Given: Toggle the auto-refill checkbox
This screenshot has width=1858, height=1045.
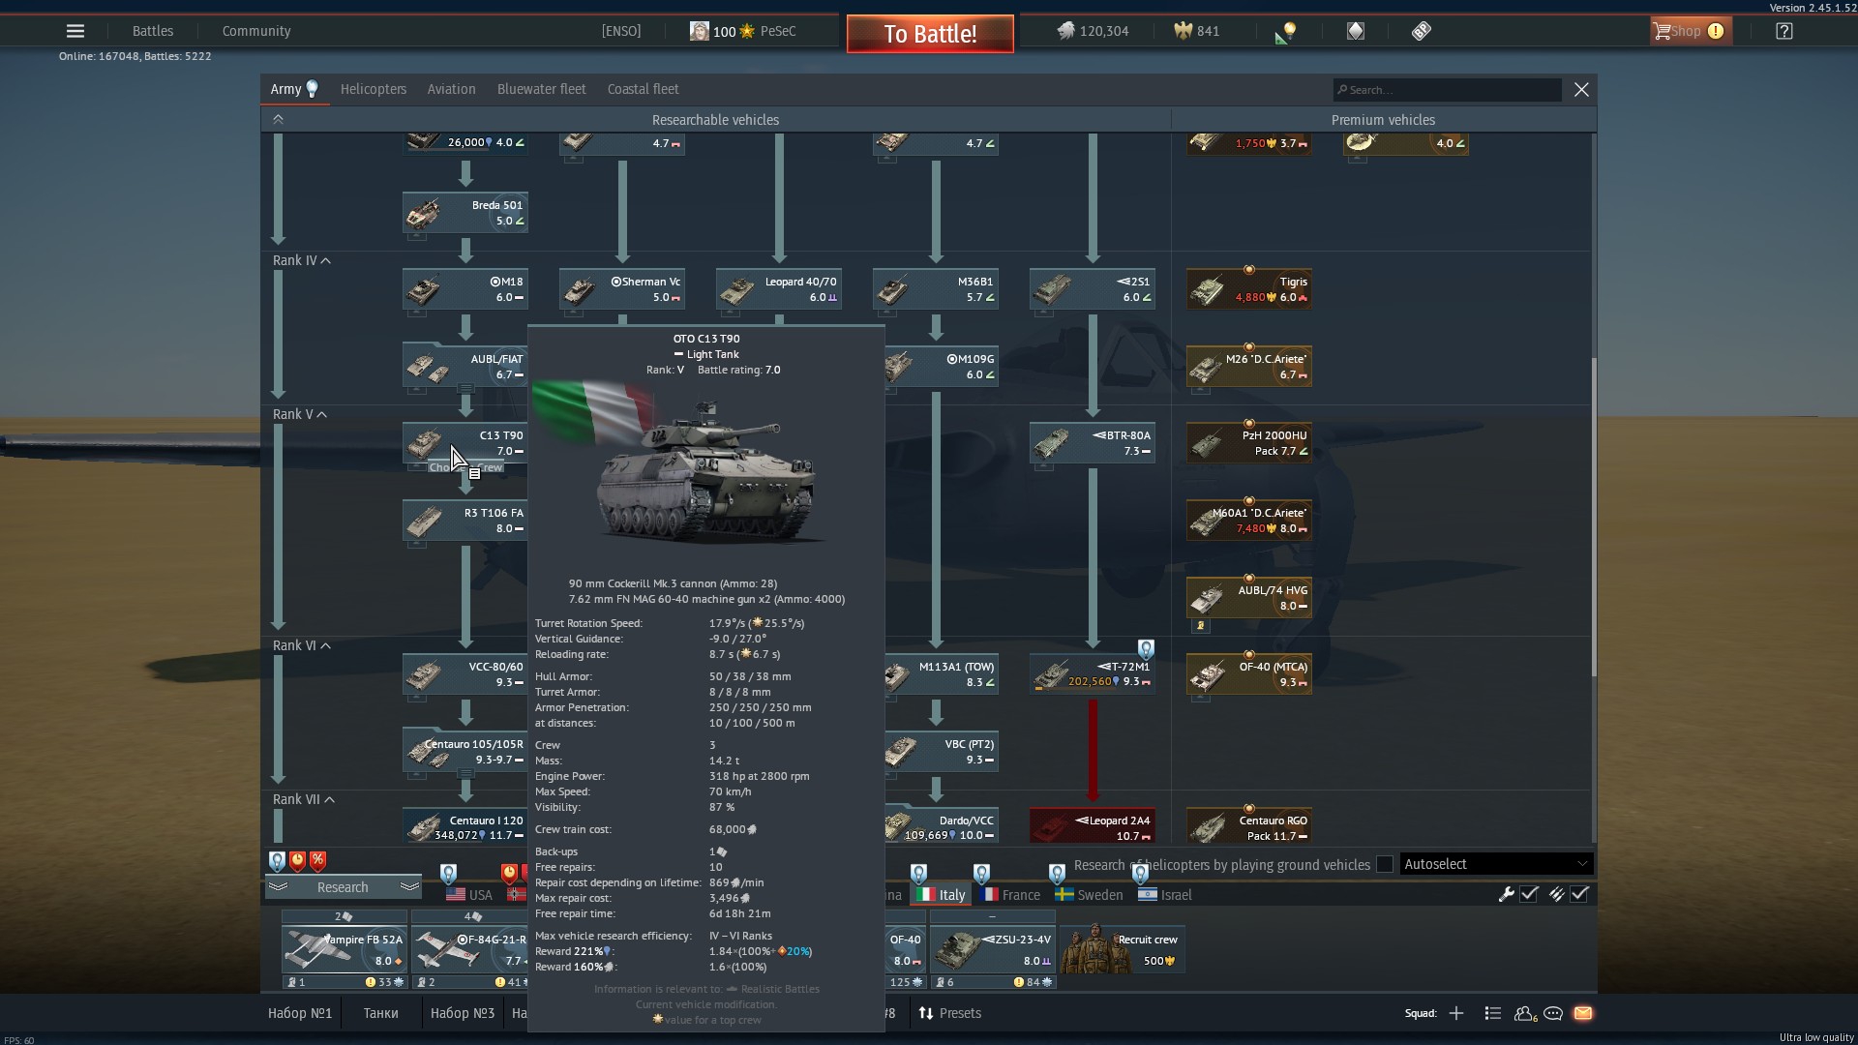Looking at the screenshot, I should 1579,894.
